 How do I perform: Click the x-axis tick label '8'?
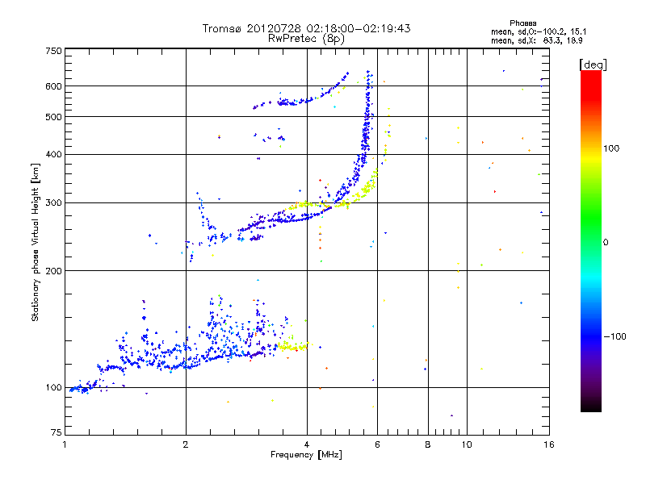pos(428,444)
